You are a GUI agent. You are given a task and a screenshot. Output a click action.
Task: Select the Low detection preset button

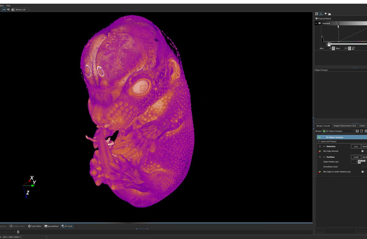point(356,146)
